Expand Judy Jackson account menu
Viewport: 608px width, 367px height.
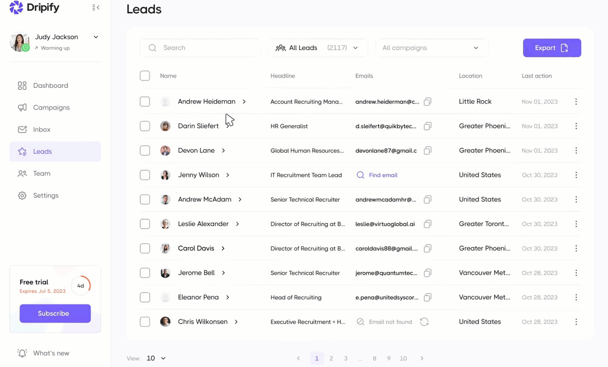(x=96, y=37)
